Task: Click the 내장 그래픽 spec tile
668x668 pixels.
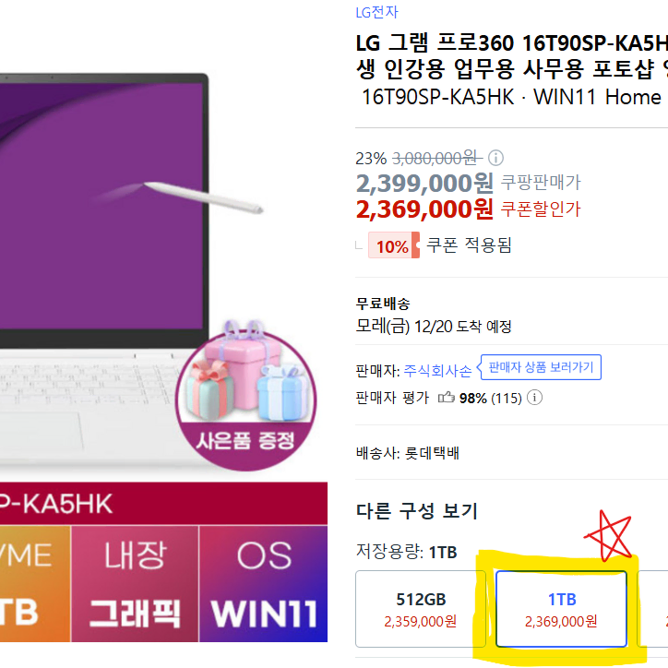Action: click(135, 584)
